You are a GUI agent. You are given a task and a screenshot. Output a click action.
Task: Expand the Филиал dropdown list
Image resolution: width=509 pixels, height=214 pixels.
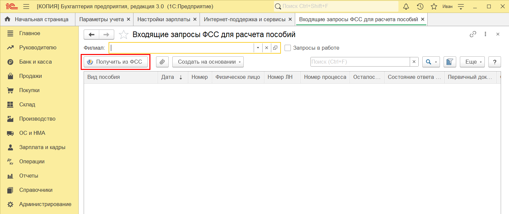point(258,48)
